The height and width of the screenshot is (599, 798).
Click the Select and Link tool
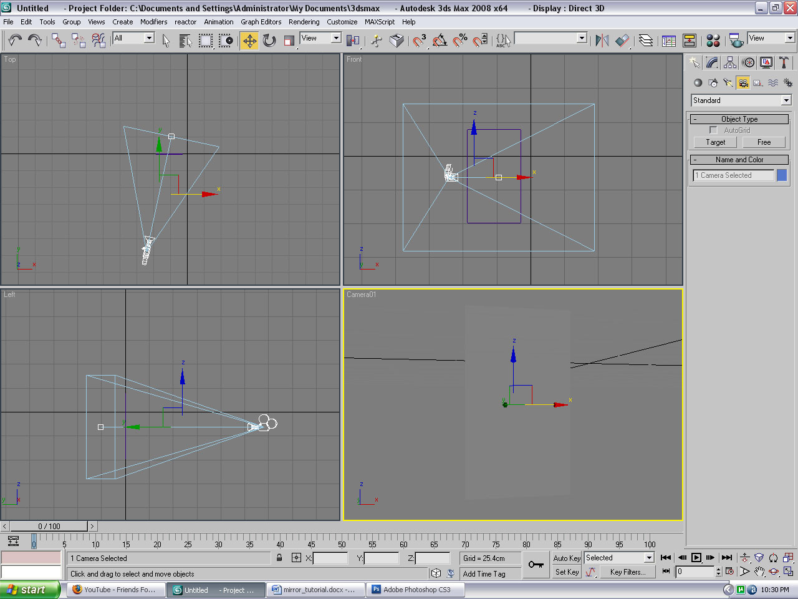(59, 41)
